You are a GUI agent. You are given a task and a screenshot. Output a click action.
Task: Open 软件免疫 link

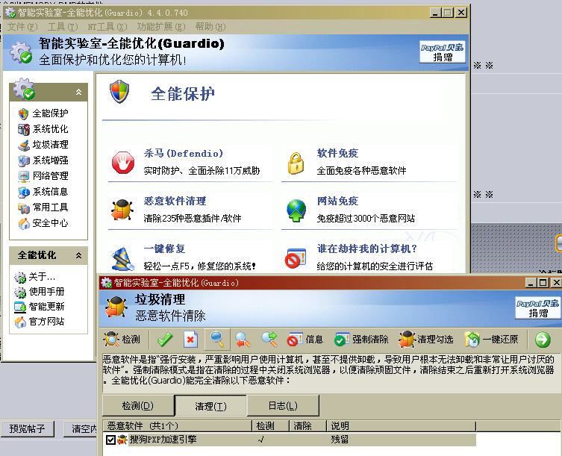(337, 154)
